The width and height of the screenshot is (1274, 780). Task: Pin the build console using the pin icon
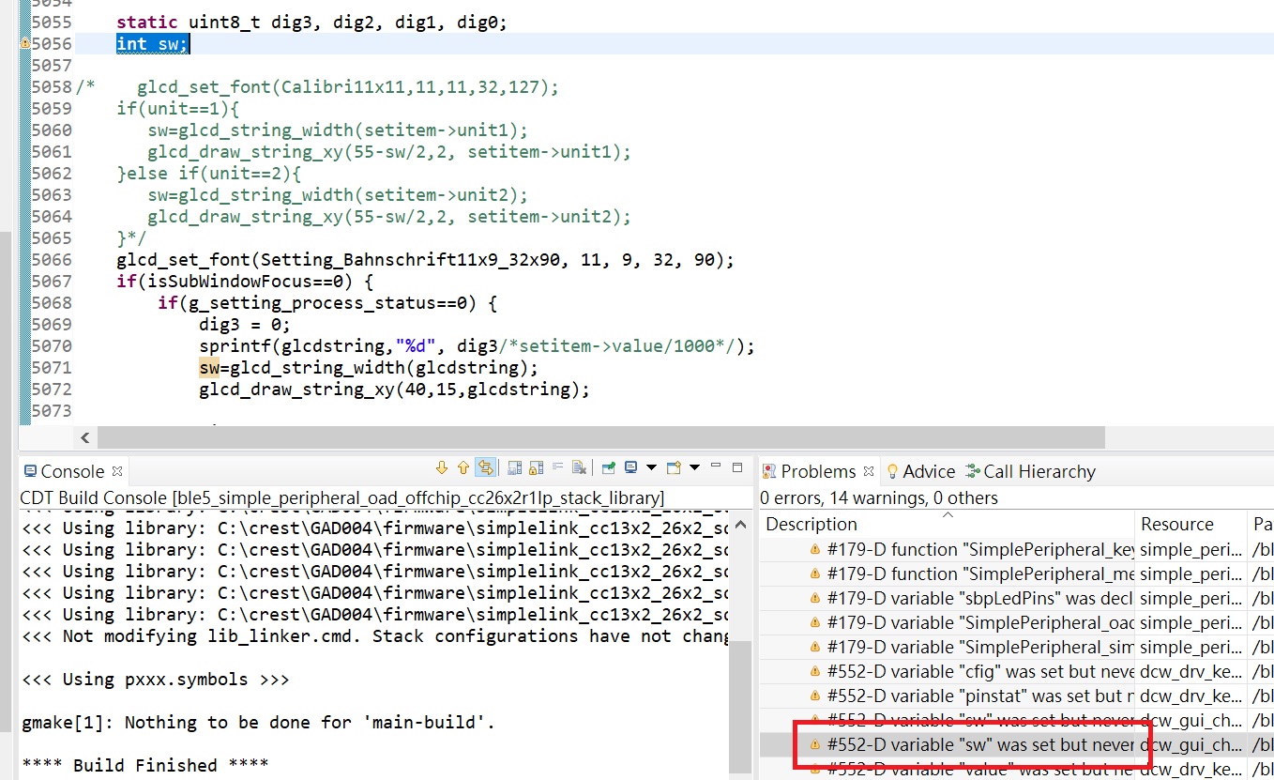(610, 467)
